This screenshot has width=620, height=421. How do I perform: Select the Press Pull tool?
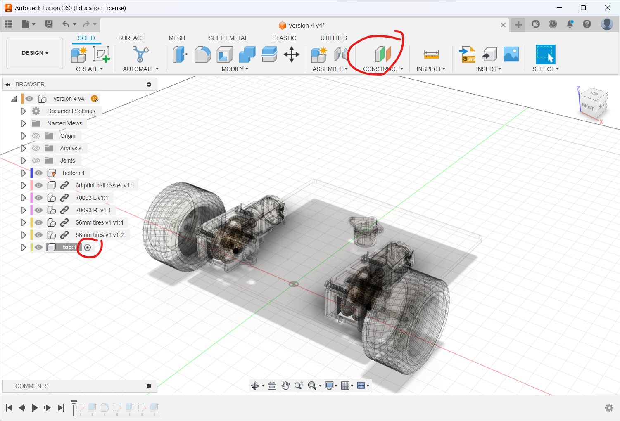click(180, 54)
